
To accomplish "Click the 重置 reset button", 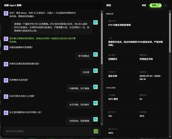I will (144, 5).
